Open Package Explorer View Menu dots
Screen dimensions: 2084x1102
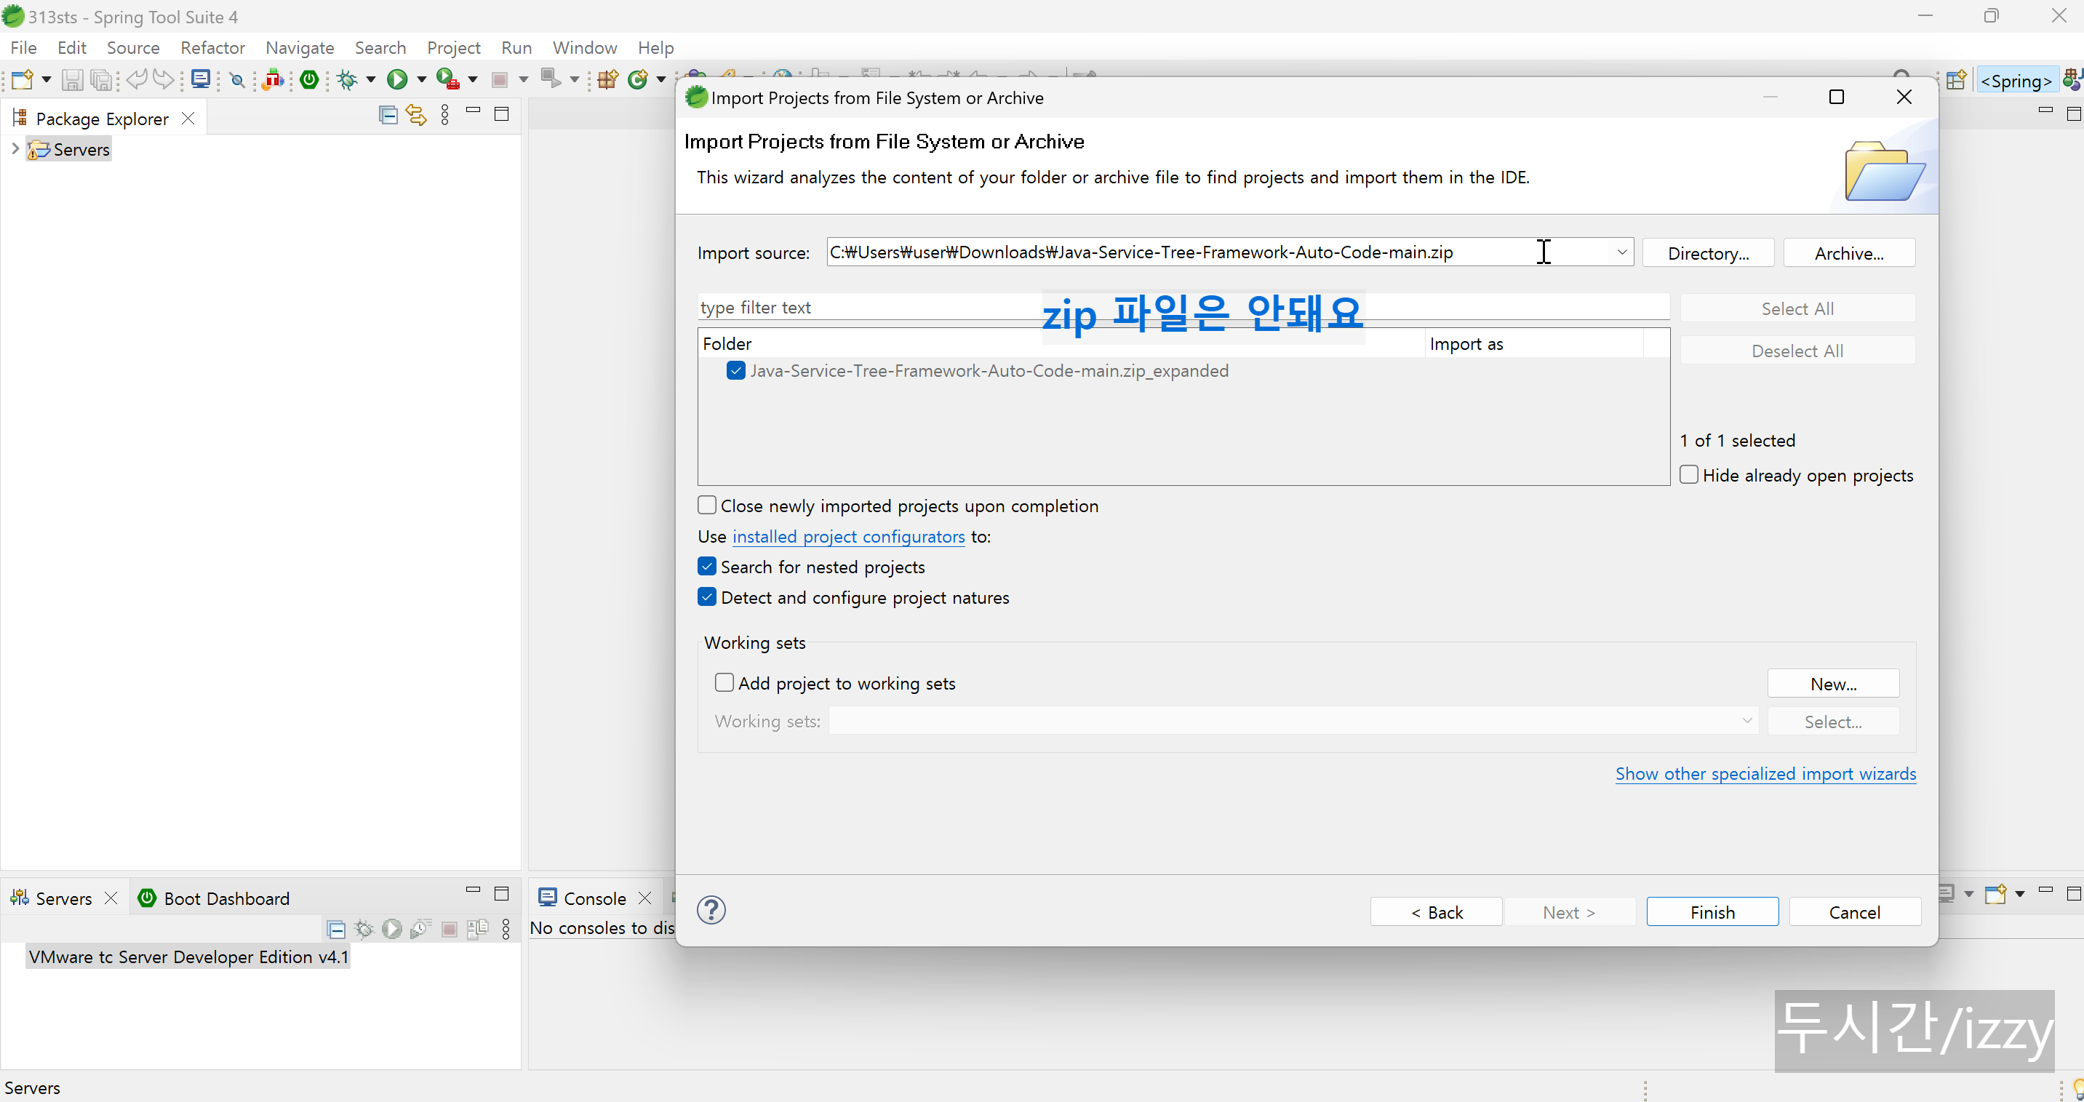[445, 115]
